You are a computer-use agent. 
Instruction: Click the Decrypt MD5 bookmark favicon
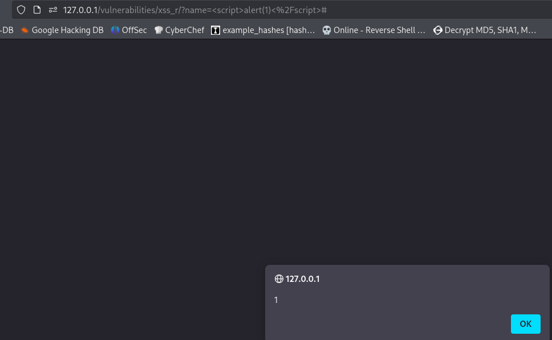click(x=438, y=30)
